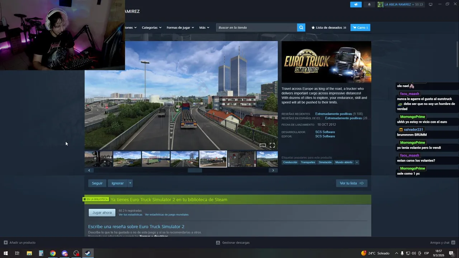Click Añadir un producto
The height and width of the screenshot is (258, 459).
click(x=20, y=243)
